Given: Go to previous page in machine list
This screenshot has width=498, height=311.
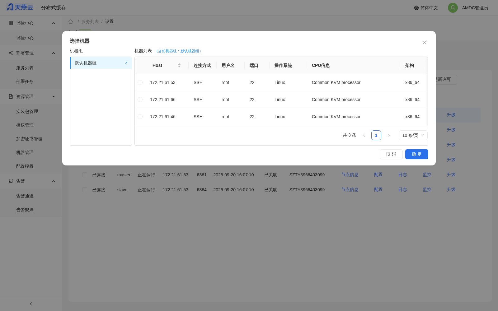Looking at the screenshot, I should 364,135.
